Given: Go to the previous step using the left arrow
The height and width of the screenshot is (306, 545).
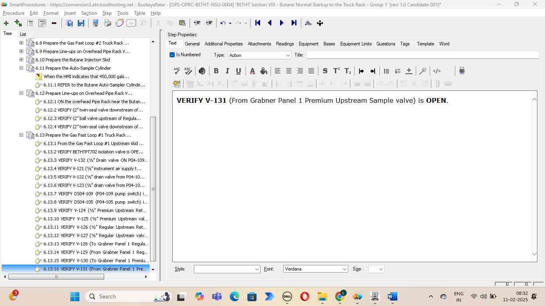Looking at the screenshot, I should pos(270,23).
